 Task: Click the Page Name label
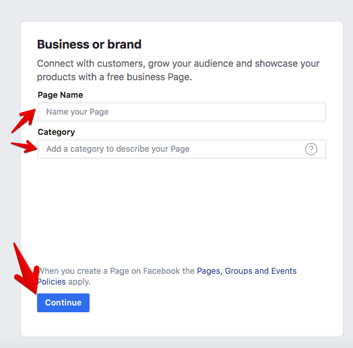[61, 95]
